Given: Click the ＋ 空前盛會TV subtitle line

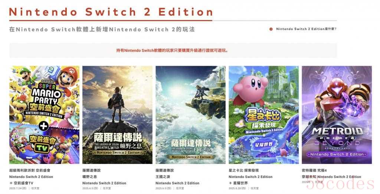Looking at the screenshot, I should point(21,183).
